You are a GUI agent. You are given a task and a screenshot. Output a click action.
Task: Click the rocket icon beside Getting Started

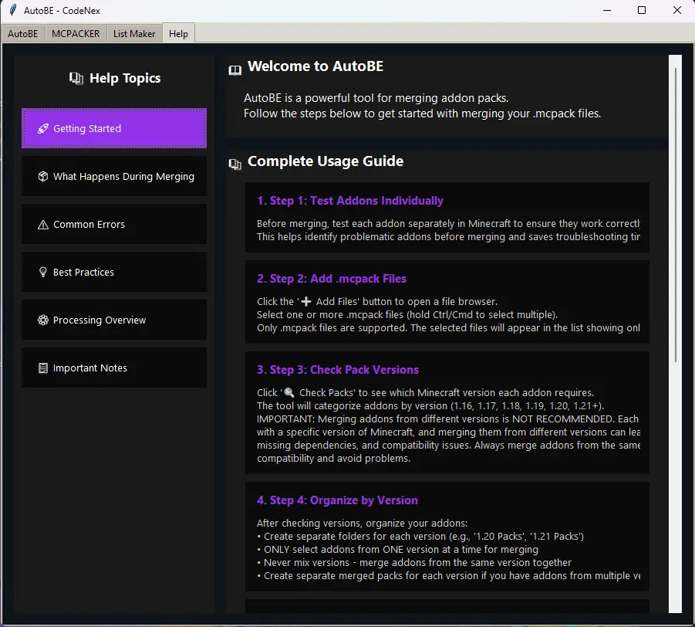pos(43,129)
